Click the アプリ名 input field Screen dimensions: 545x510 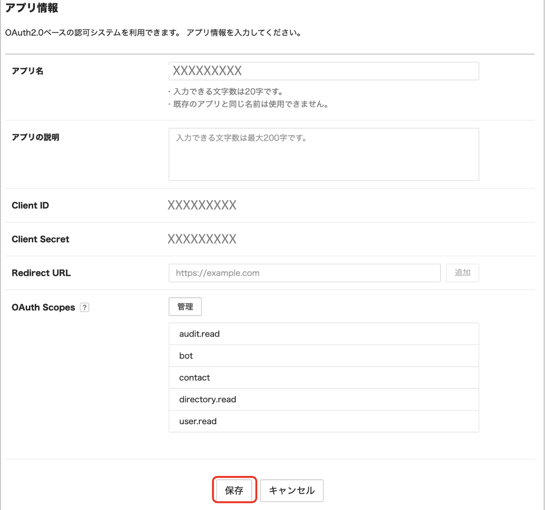324,71
